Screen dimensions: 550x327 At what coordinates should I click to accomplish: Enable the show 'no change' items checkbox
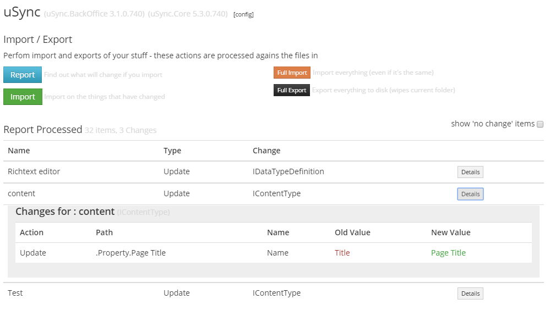click(540, 124)
